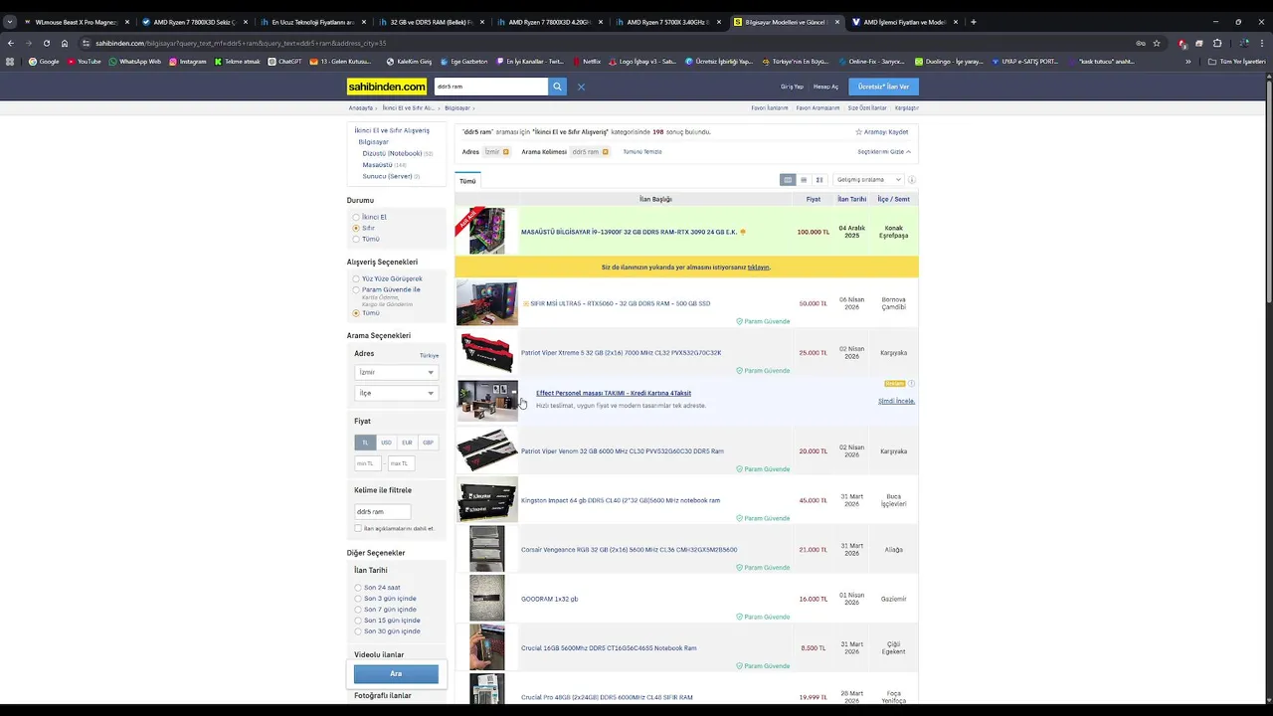Viewport: 1273px width, 716px height.
Task: Open Gelişmiş sıralama sort dropdown
Action: coord(868,180)
